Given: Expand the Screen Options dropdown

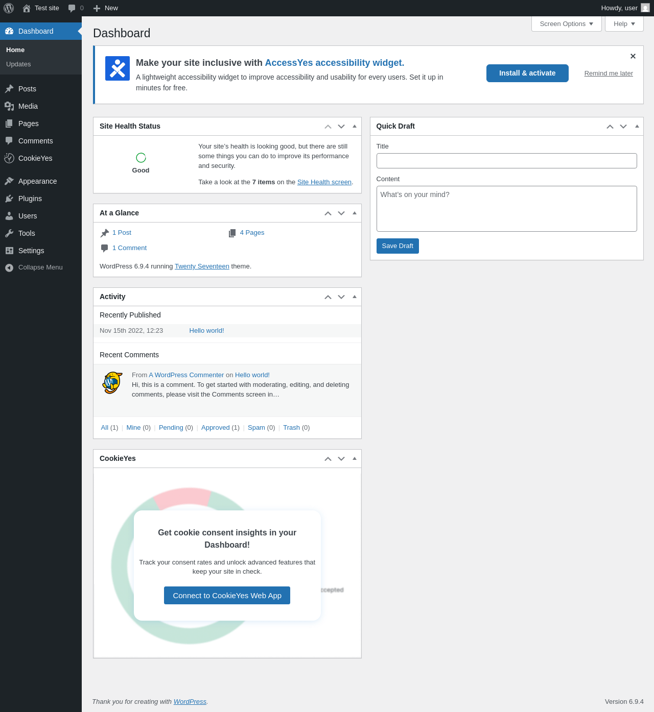Looking at the screenshot, I should tap(567, 24).
